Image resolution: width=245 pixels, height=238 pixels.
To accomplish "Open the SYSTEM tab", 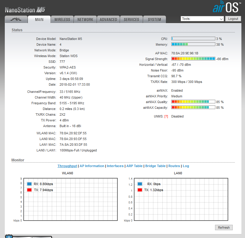I will click(155, 20).
